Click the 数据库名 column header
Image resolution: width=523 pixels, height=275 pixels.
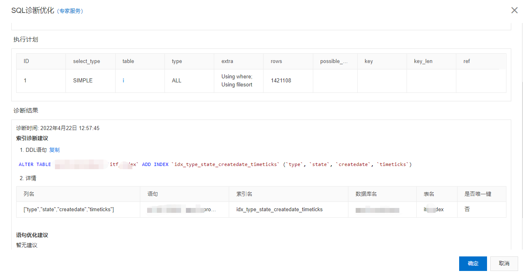point(366,194)
